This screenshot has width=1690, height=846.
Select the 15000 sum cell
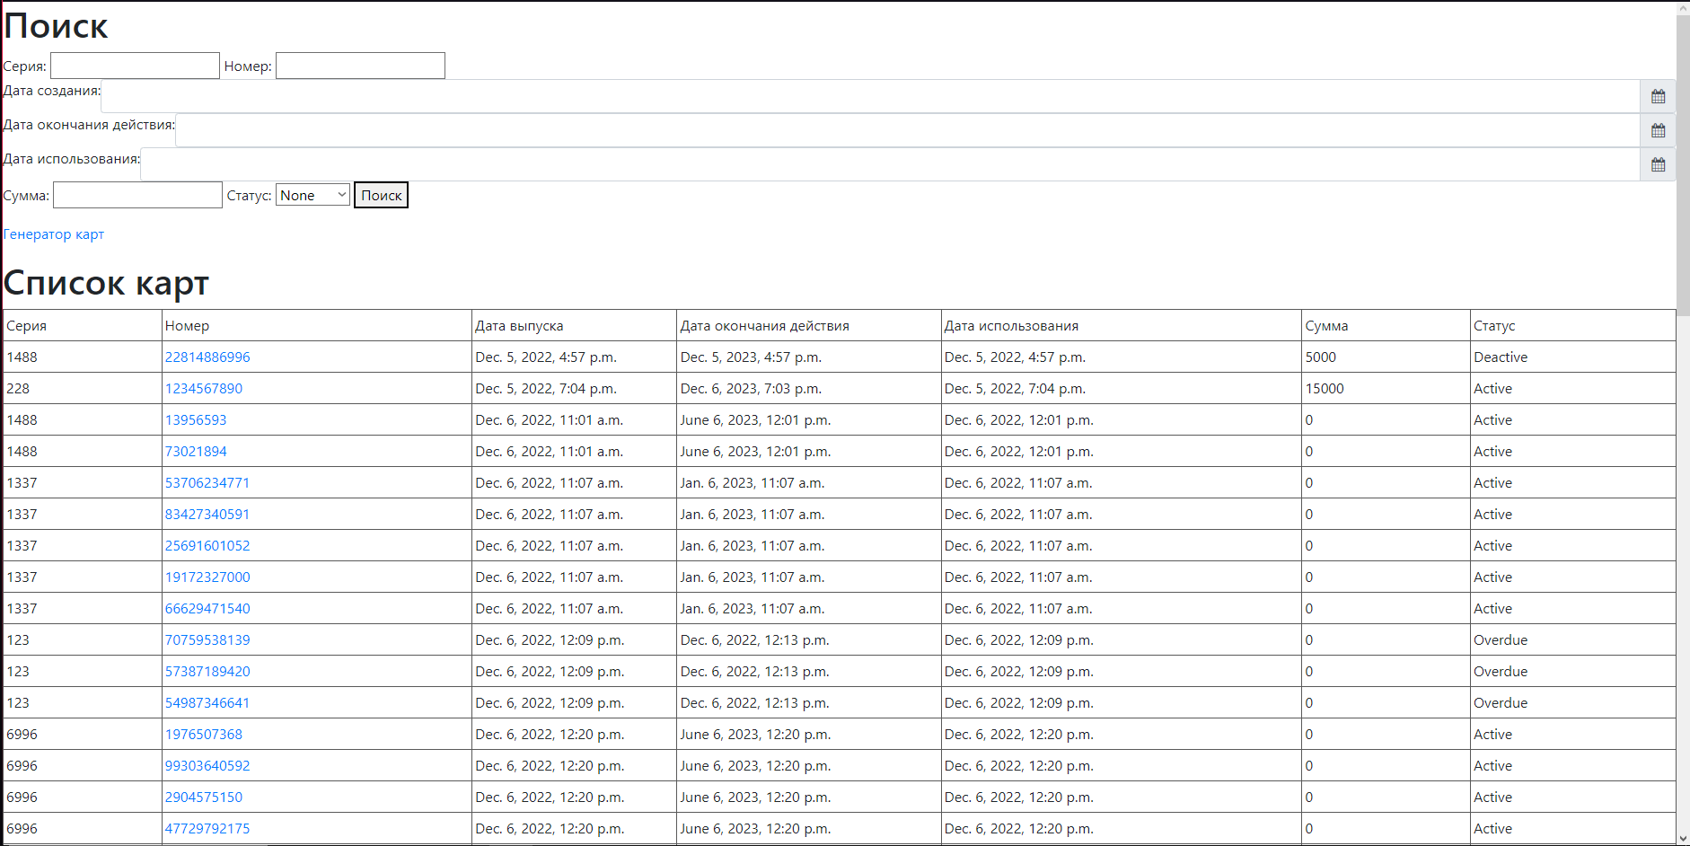pos(1386,389)
